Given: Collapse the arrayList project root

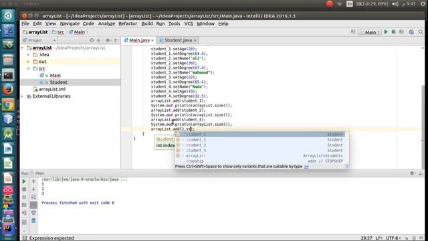Looking at the screenshot, I should click(x=23, y=48).
